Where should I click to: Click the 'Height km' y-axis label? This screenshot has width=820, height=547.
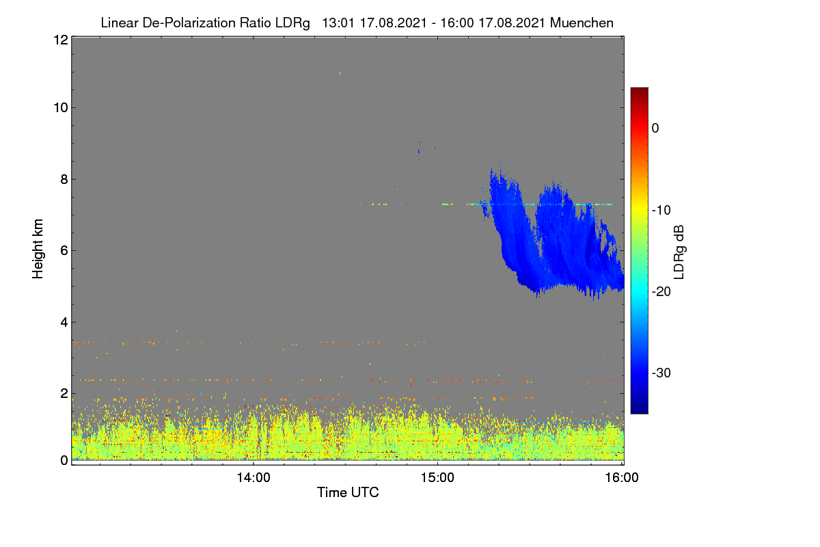38,249
